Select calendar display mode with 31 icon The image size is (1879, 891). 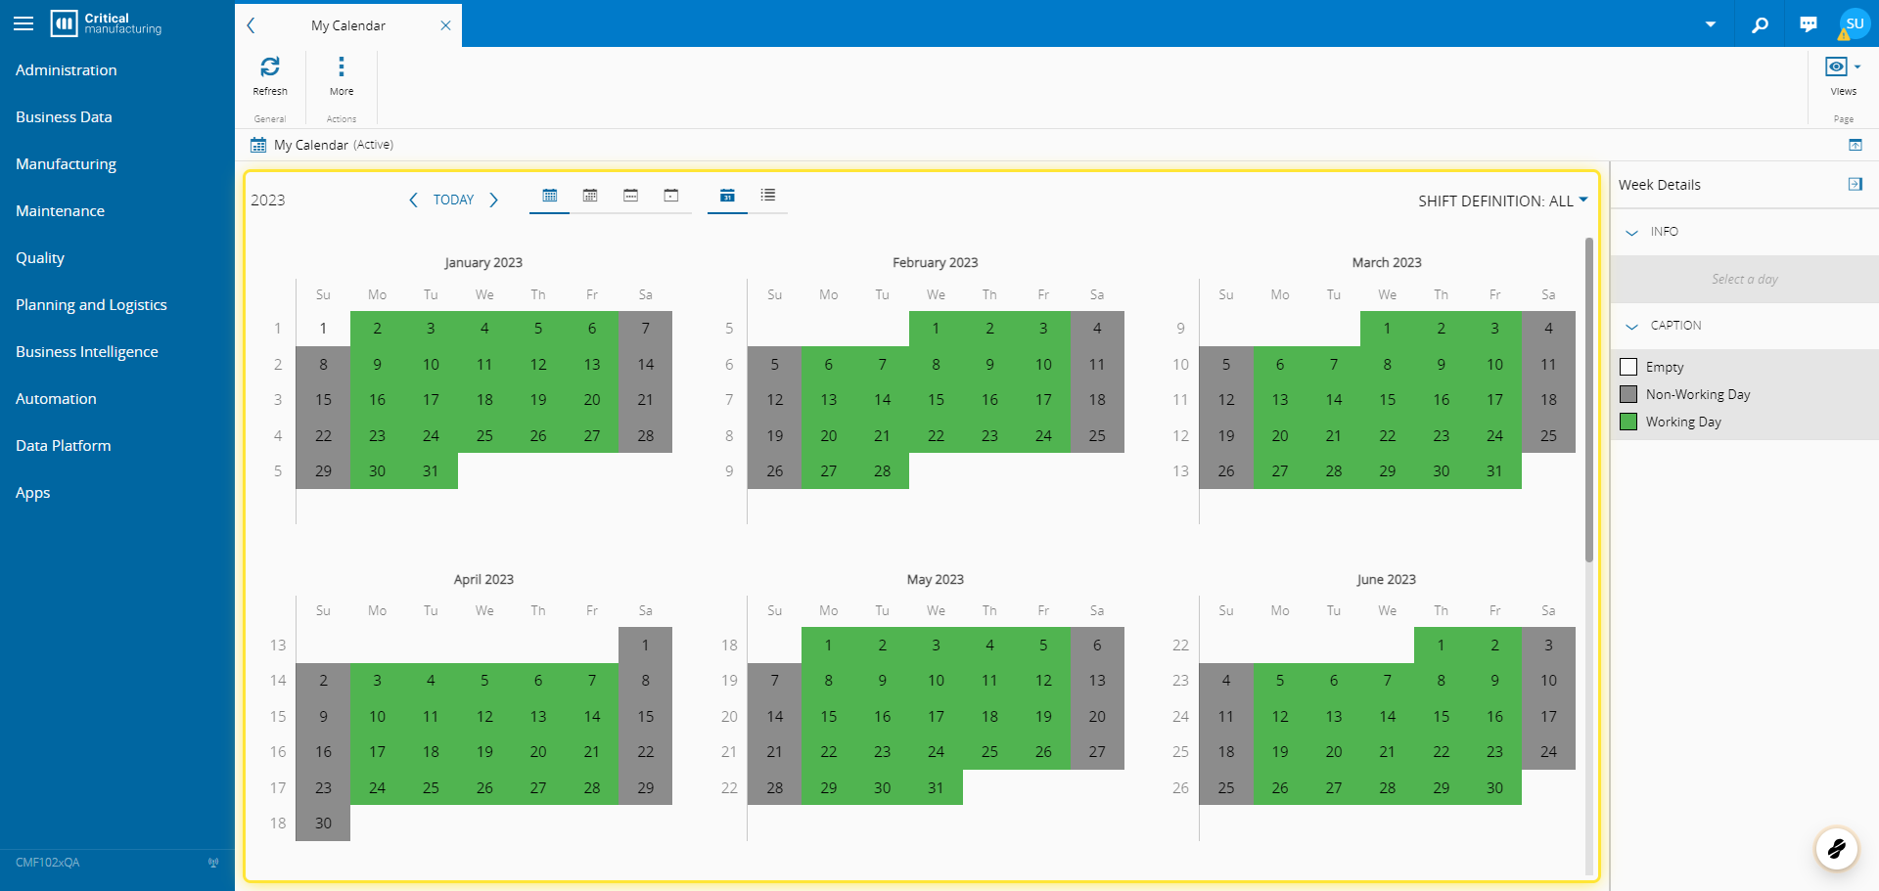727,196
